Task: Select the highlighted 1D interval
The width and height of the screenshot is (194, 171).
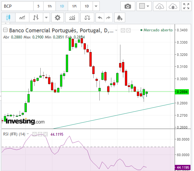Action: point(62,6)
